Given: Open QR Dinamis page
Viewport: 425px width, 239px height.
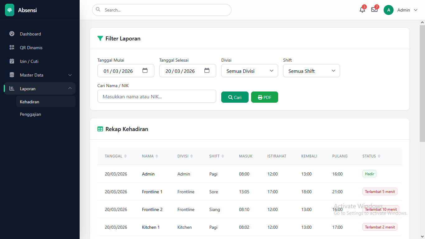Looking at the screenshot, I should [x=31, y=48].
